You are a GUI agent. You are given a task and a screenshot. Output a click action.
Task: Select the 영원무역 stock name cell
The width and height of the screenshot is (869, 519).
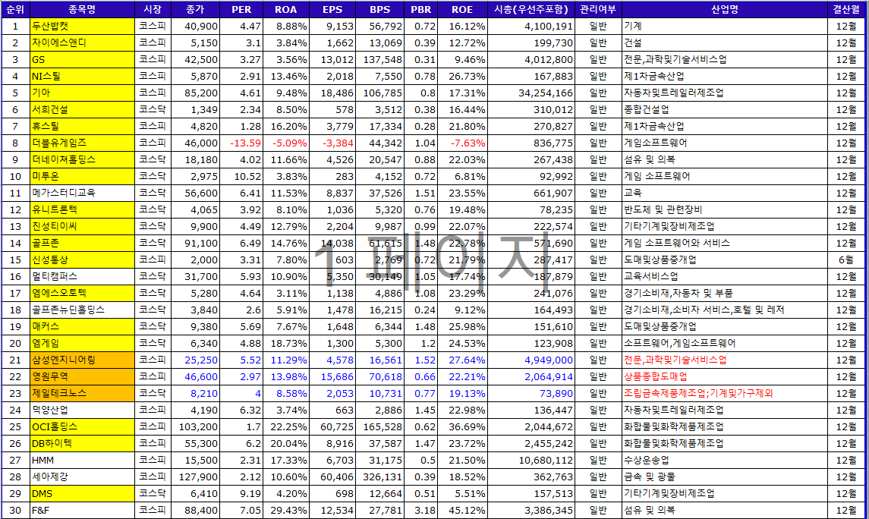click(82, 376)
